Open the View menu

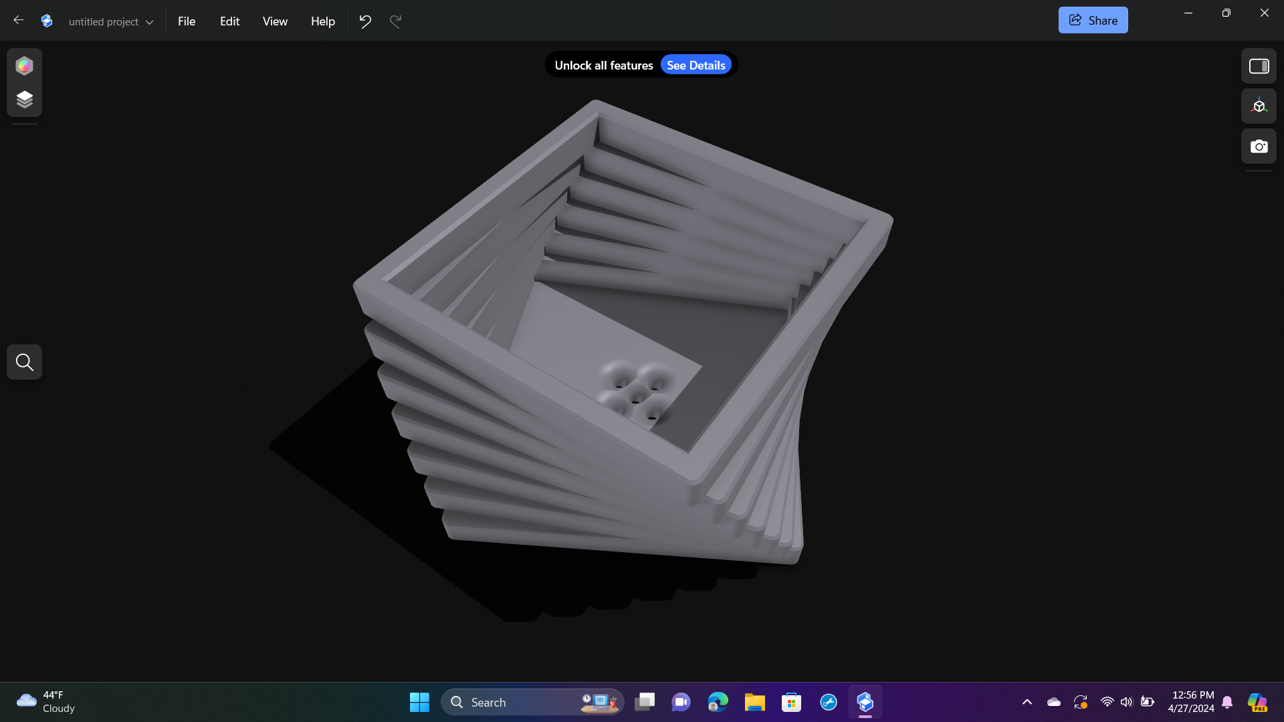275,21
